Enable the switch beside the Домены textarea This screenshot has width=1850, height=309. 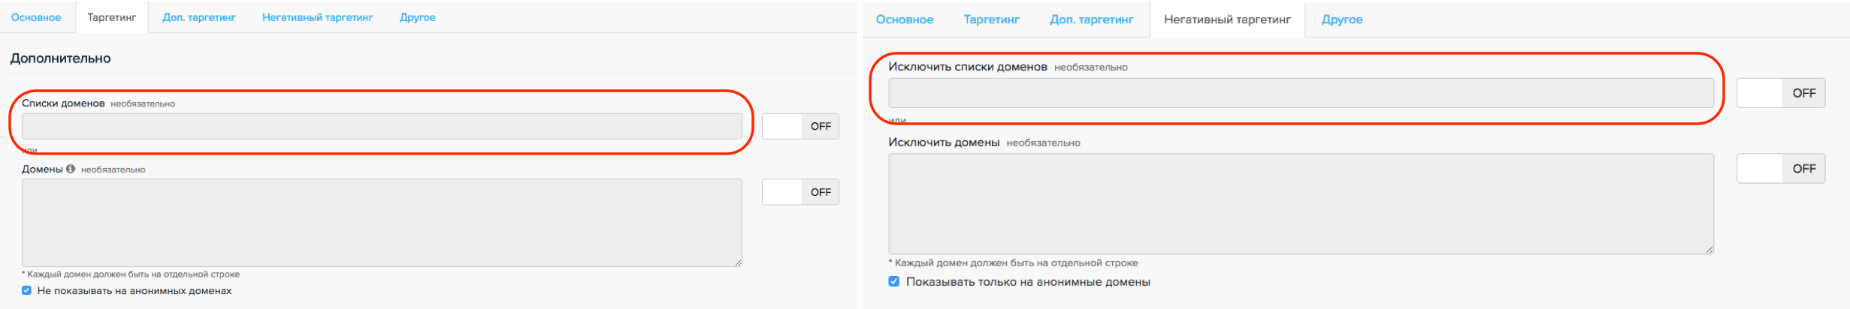tap(800, 192)
